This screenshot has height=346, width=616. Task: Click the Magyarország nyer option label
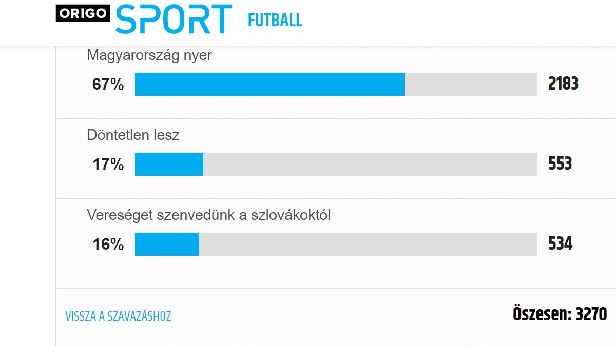(x=149, y=55)
